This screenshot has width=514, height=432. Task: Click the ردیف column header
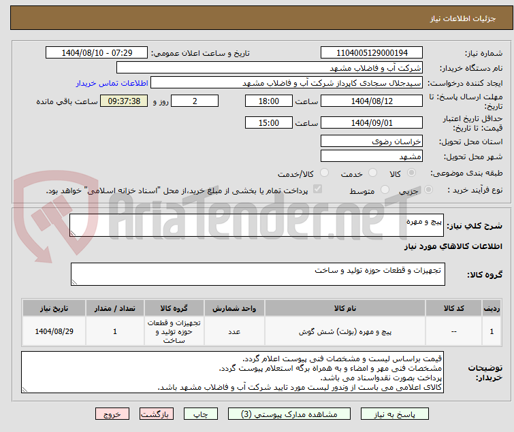click(x=492, y=308)
